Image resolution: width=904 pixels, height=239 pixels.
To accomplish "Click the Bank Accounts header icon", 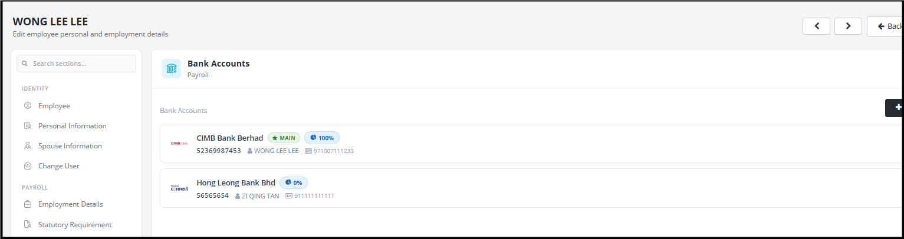I will point(172,69).
